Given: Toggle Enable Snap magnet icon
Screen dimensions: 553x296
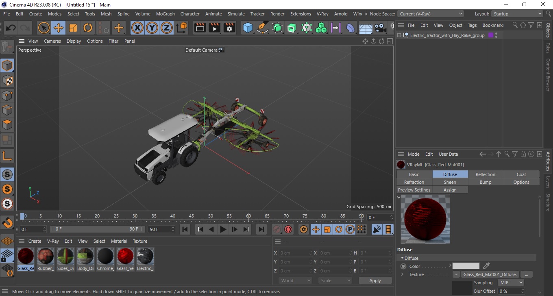Looking at the screenshot, I should (7, 222).
